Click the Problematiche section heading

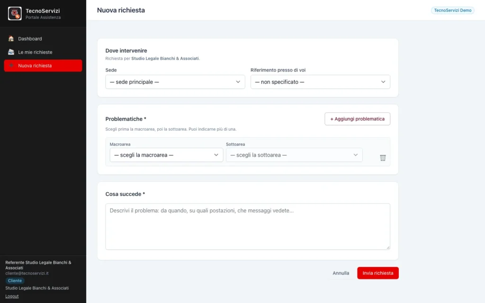coord(126,119)
